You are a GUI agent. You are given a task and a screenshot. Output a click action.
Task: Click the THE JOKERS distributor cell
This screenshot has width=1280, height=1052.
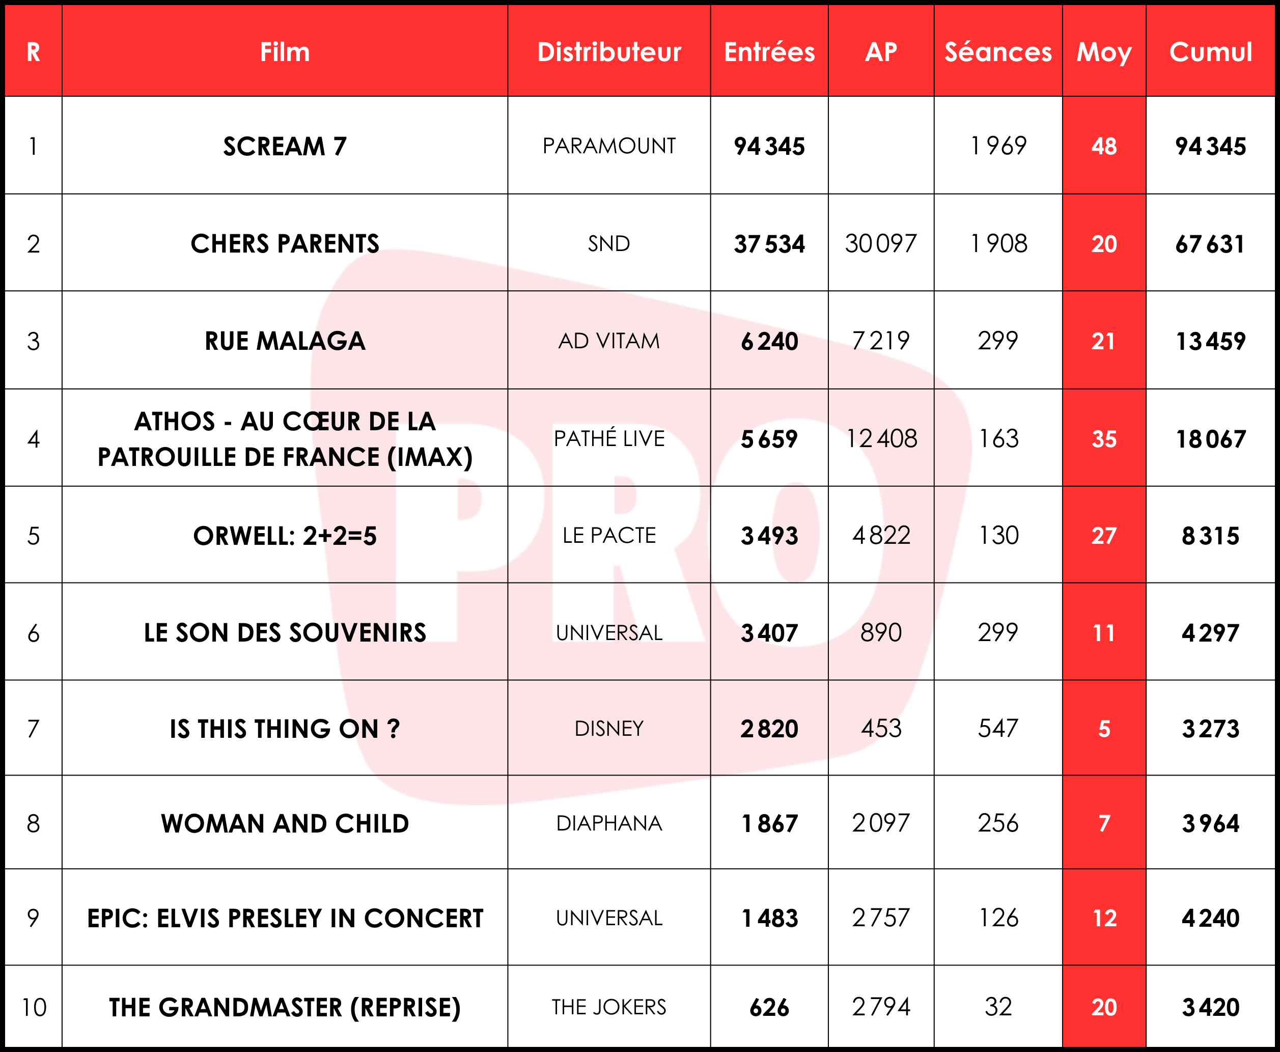coord(609,1007)
